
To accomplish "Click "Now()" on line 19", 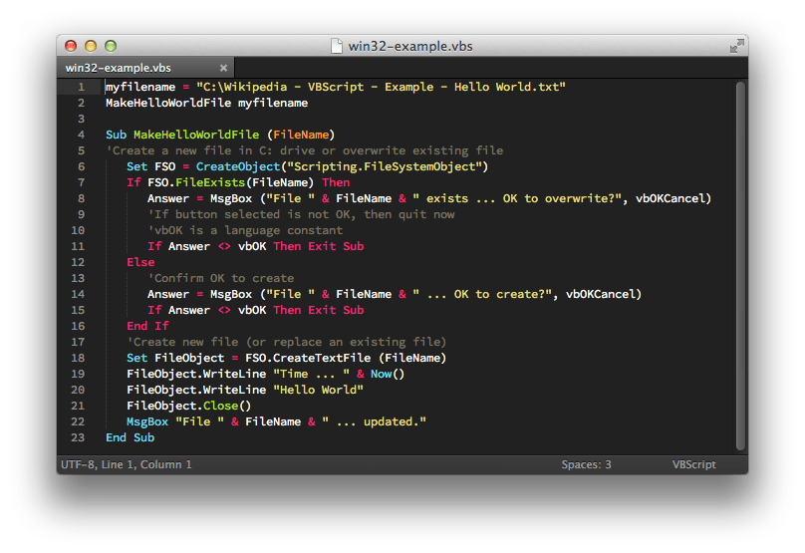I will tap(388, 374).
